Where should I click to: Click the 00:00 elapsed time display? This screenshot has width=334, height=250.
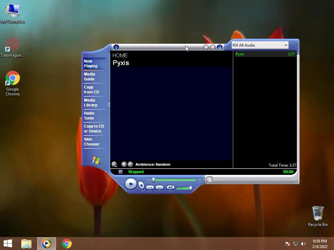[288, 172]
